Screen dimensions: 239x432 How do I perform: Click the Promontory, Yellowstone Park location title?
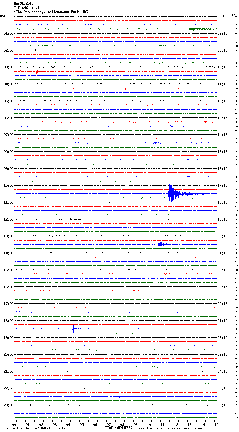51,12
